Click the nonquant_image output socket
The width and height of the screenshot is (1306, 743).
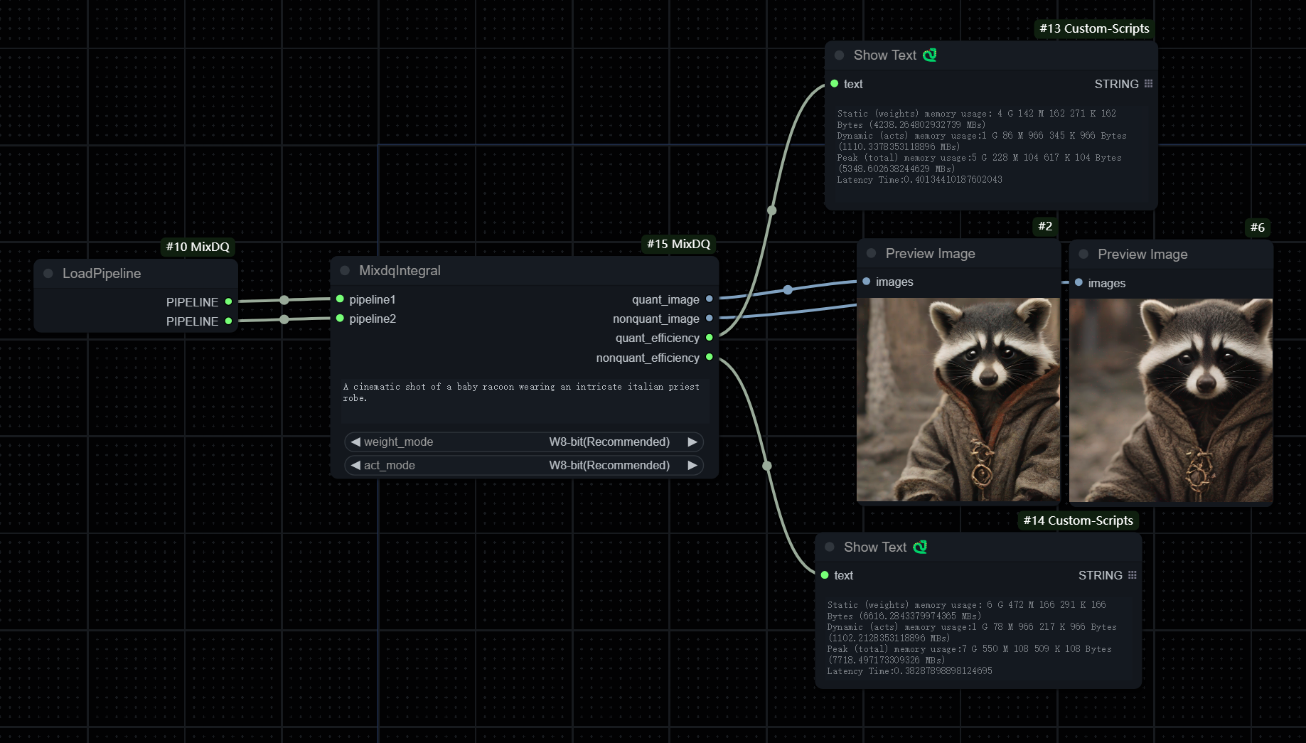click(710, 319)
